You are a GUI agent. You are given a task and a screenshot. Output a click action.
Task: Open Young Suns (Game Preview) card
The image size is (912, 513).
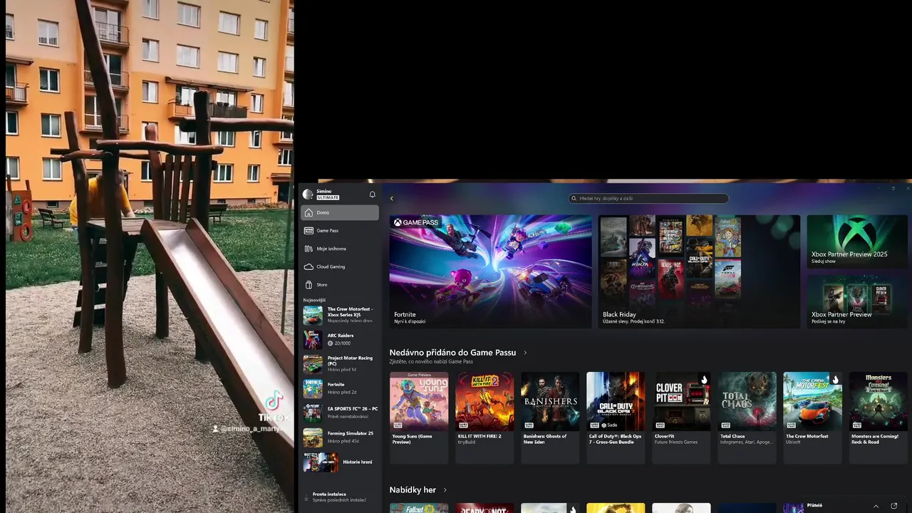419,418
